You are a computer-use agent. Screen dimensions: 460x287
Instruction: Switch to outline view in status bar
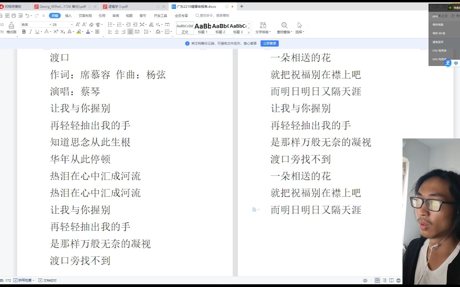[x=384, y=280]
